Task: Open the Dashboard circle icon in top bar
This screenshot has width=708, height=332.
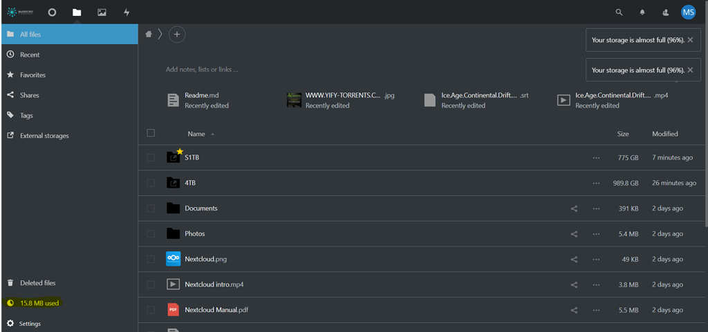Action: (x=52, y=12)
